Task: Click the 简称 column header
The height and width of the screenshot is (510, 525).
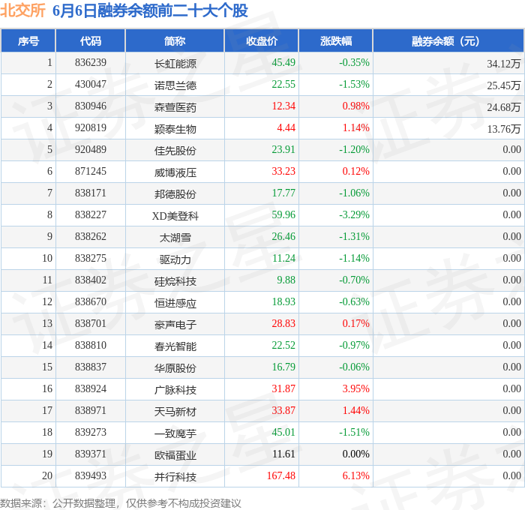Action: (175, 40)
